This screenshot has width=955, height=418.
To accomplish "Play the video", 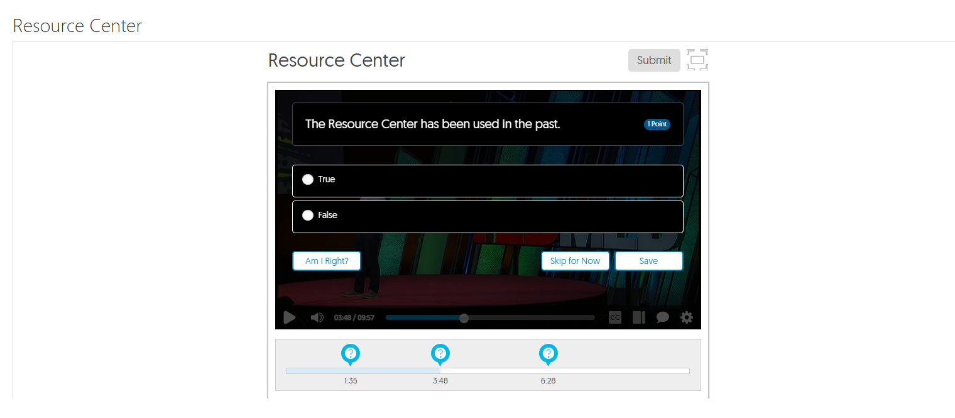I will (x=290, y=317).
